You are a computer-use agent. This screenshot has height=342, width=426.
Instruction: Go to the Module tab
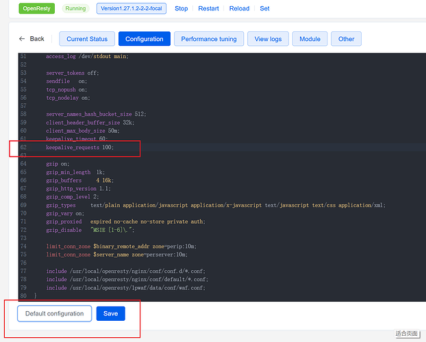(310, 39)
